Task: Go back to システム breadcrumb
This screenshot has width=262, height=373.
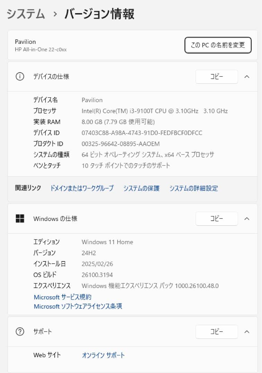Action: (26, 14)
